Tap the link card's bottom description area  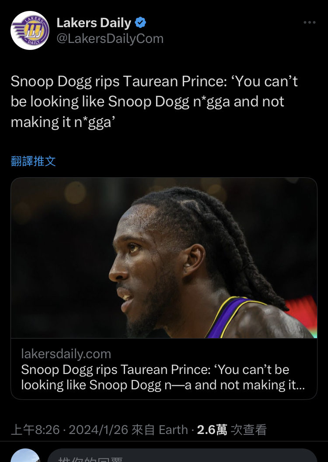[164, 369]
